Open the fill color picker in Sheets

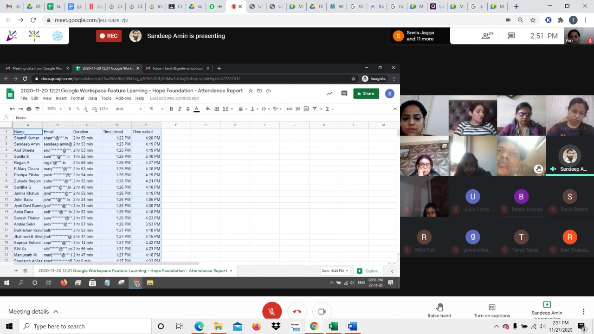[208, 109]
